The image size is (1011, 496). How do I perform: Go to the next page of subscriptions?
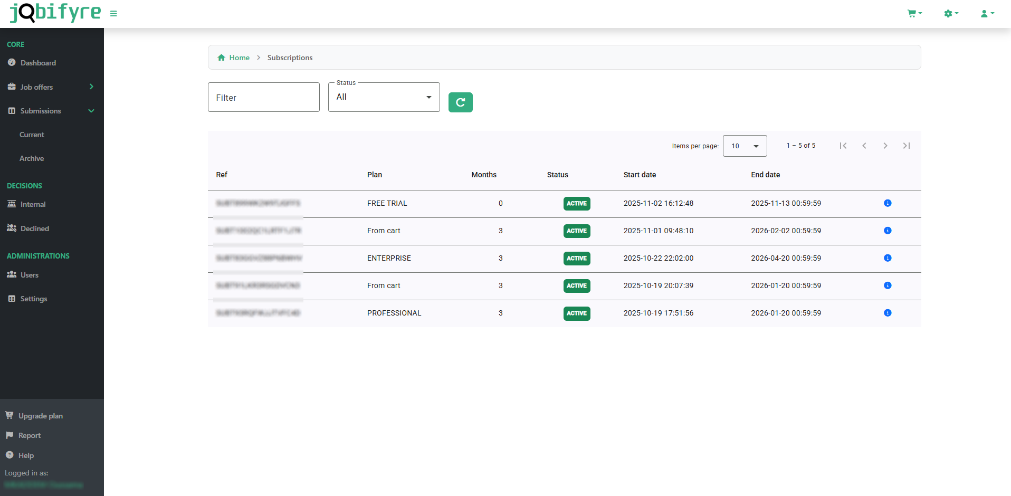click(885, 146)
